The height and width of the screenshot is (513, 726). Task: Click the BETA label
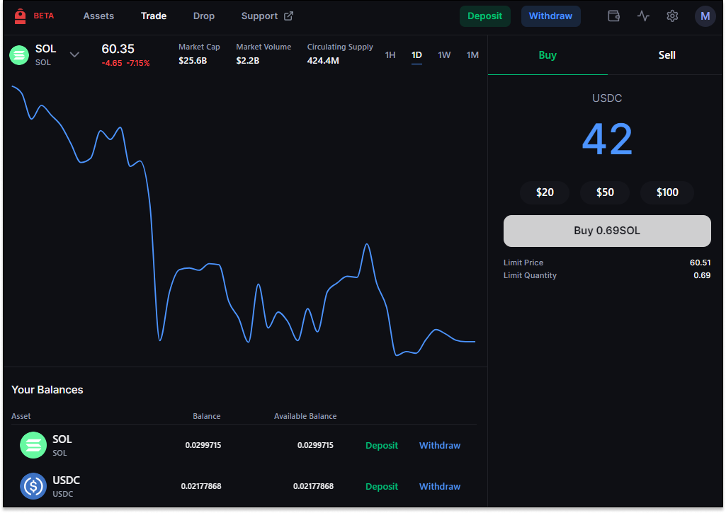pyautogui.click(x=43, y=16)
